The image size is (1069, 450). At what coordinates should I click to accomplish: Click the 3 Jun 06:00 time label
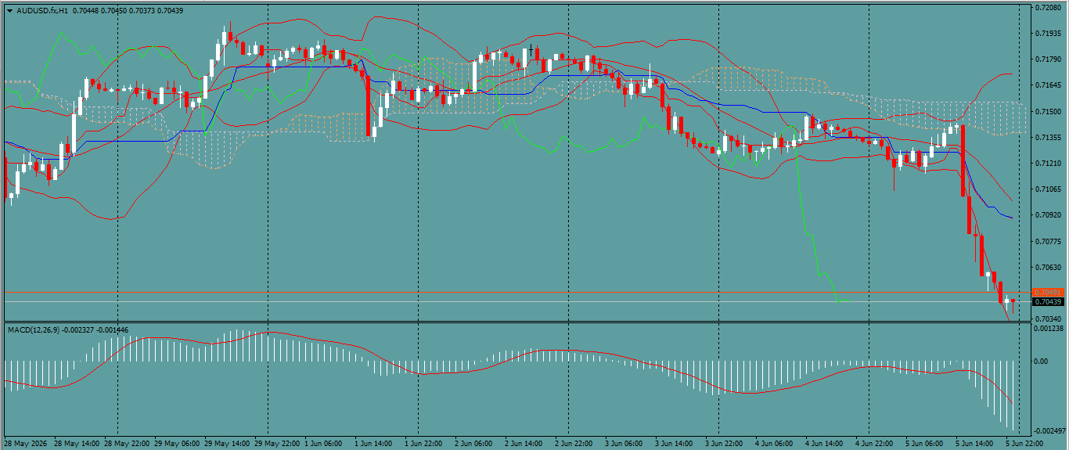[624, 443]
